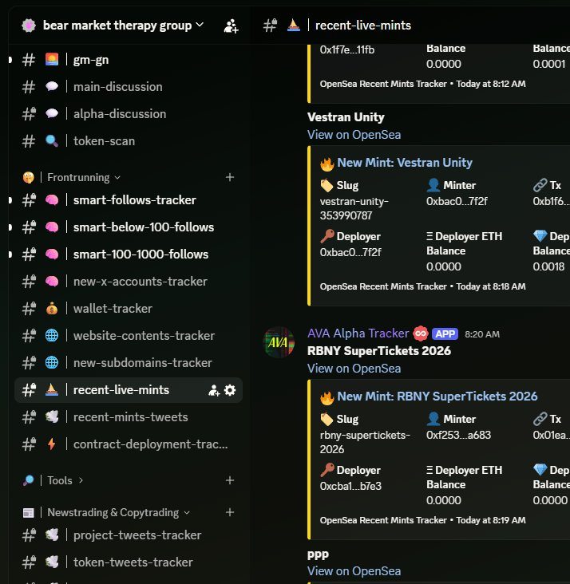Image resolution: width=570 pixels, height=584 pixels.
Task: Click View on OpenSea under RBNY SuperTickets 2026
Action: coord(354,369)
